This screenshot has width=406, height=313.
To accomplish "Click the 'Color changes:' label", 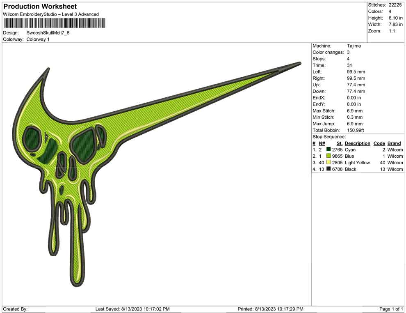I will click(328, 52).
